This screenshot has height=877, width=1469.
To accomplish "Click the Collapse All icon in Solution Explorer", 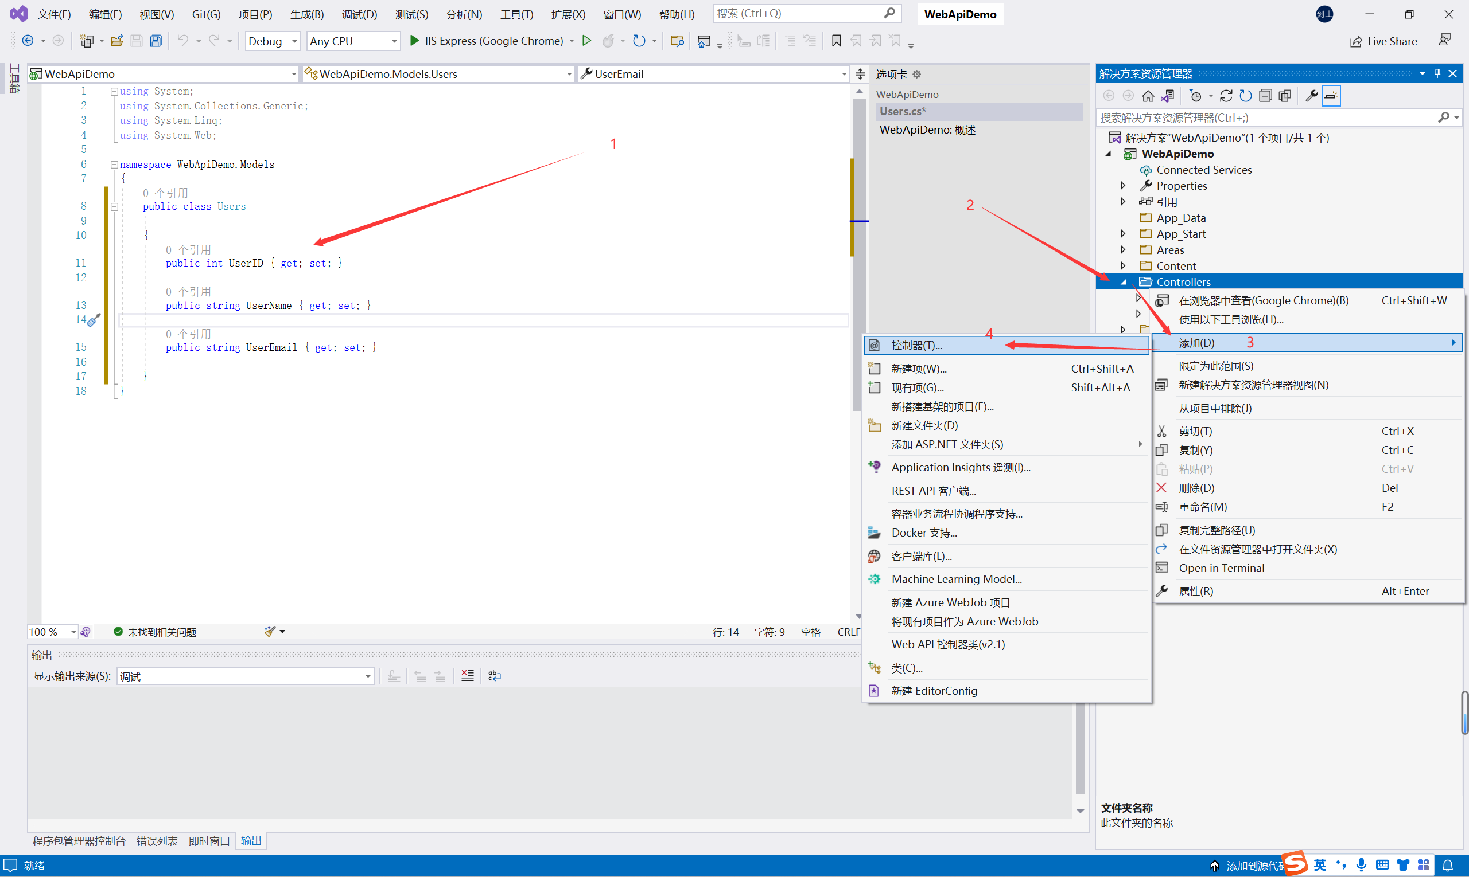I will (x=1265, y=96).
